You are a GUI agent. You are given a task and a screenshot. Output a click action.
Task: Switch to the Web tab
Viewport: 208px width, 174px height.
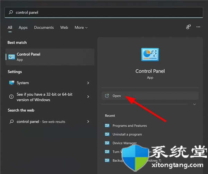pyautogui.click(x=64, y=28)
